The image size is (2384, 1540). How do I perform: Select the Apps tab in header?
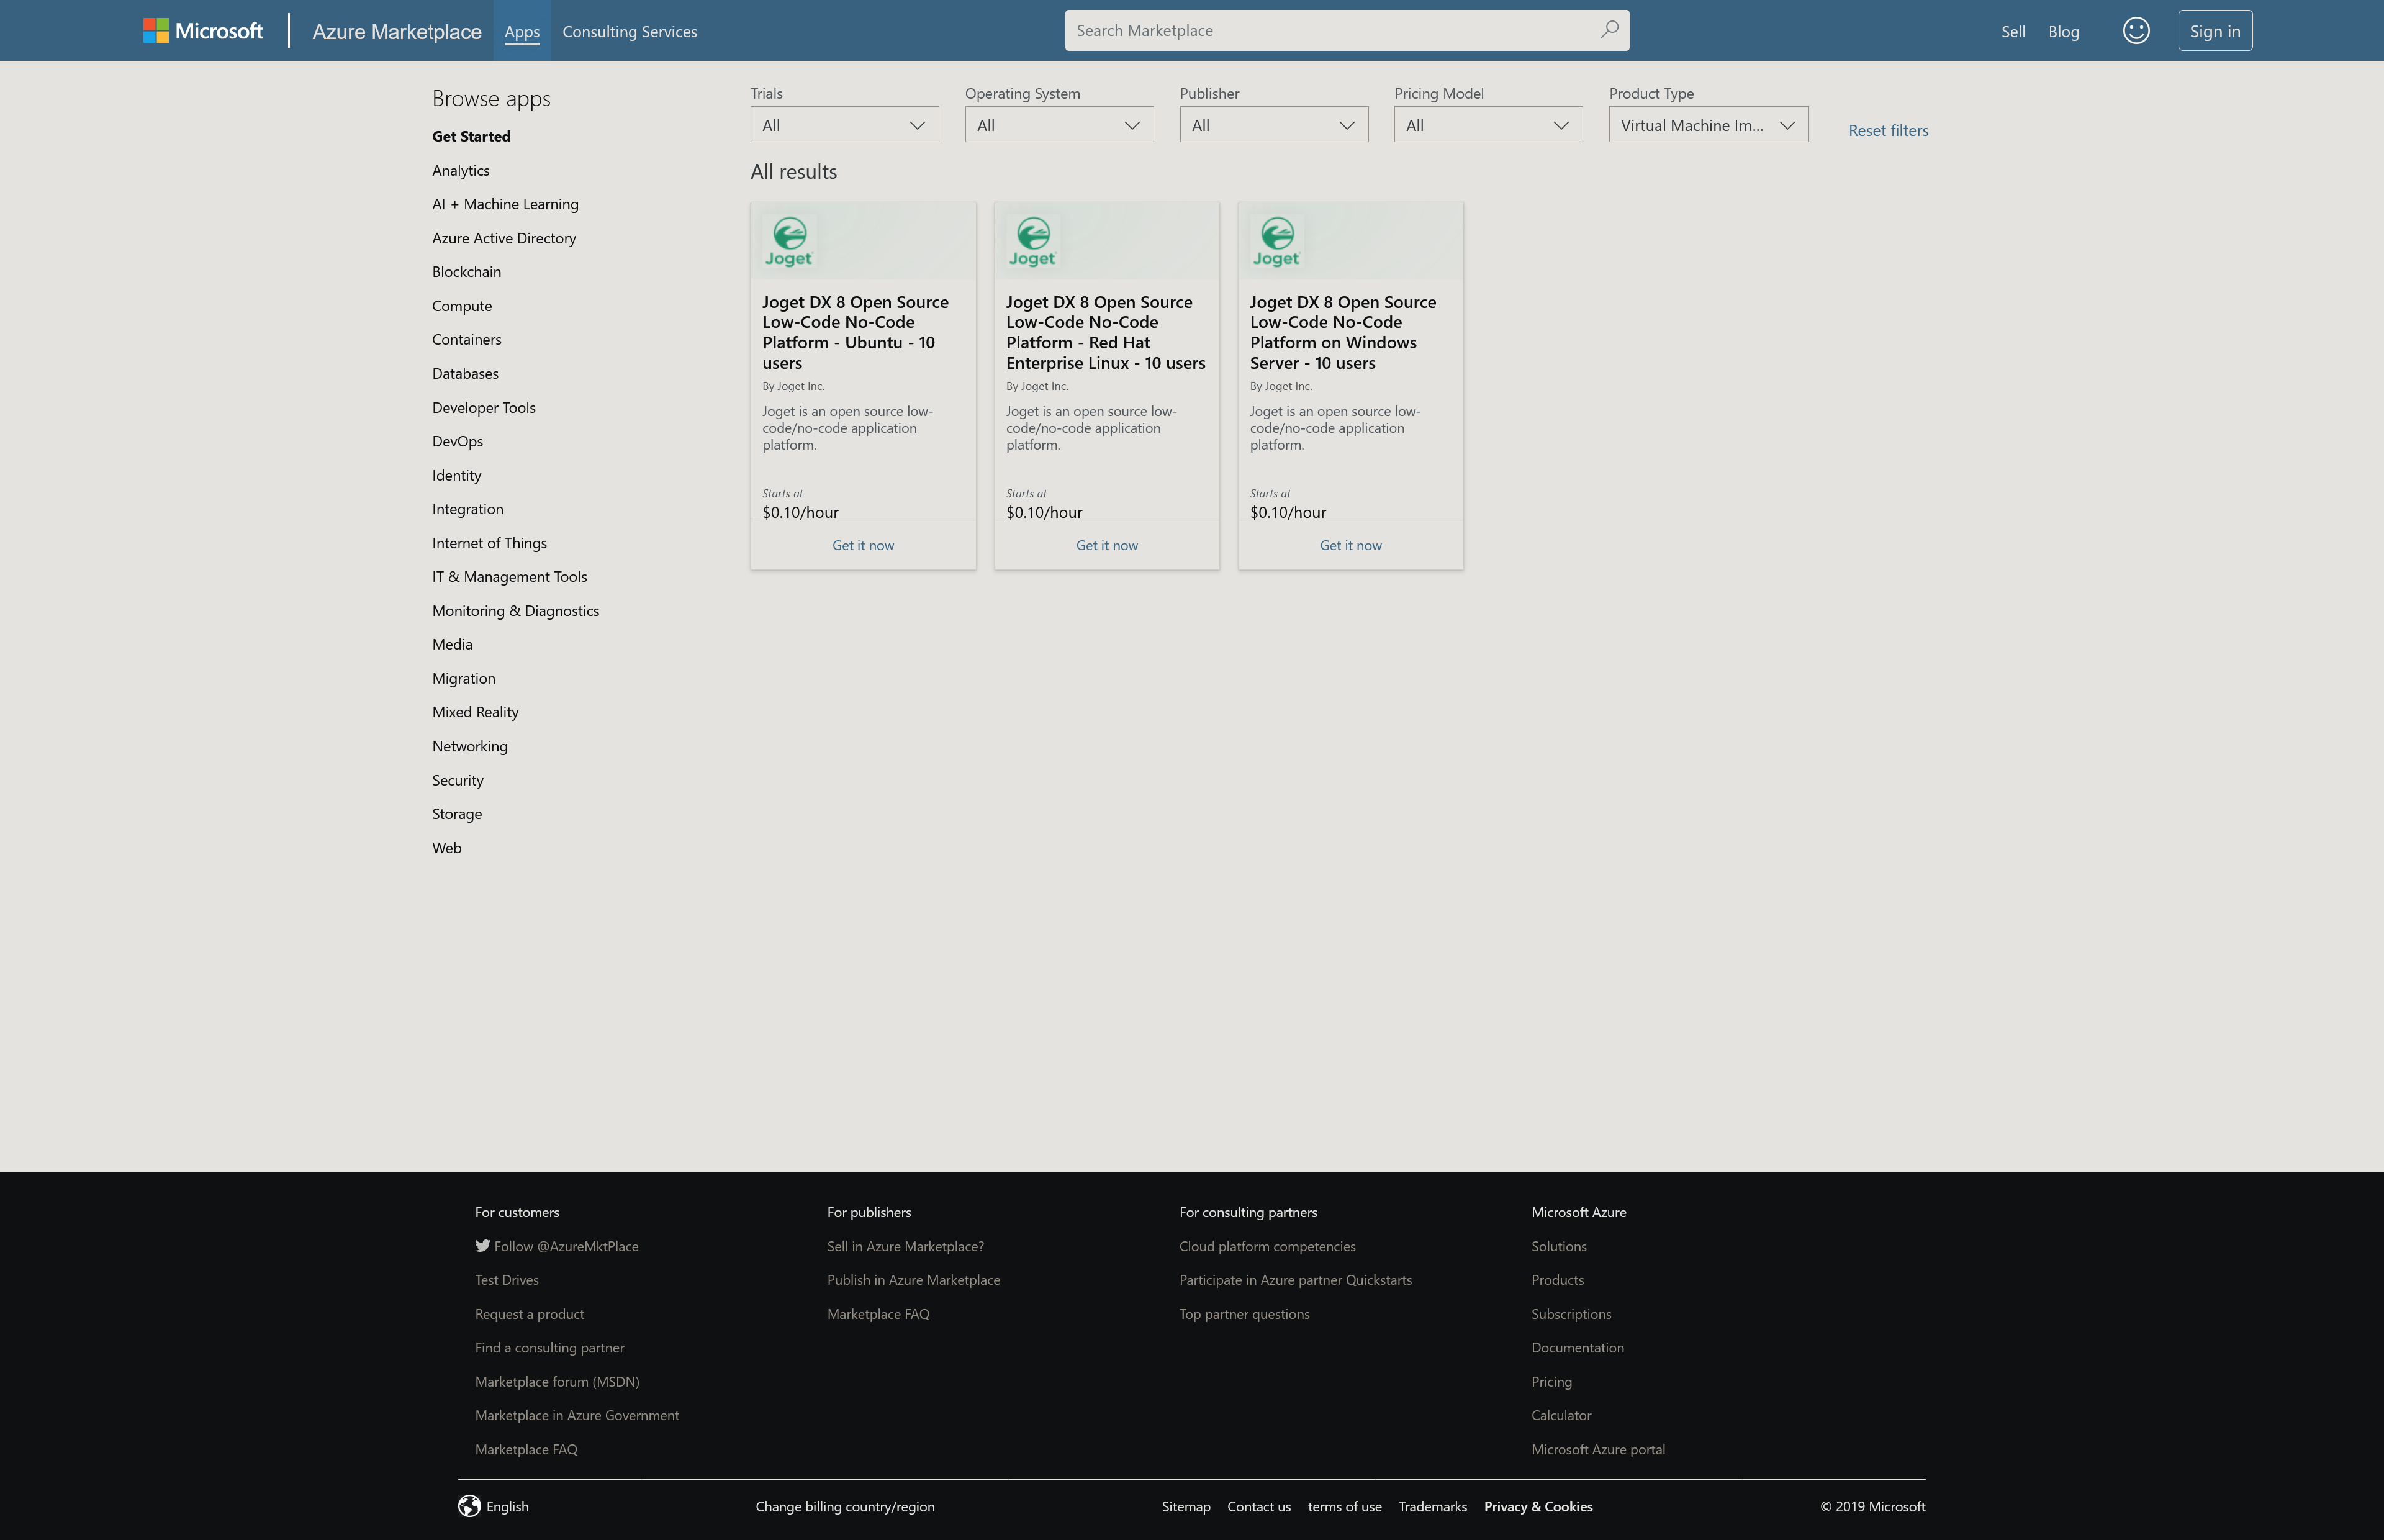click(x=521, y=32)
